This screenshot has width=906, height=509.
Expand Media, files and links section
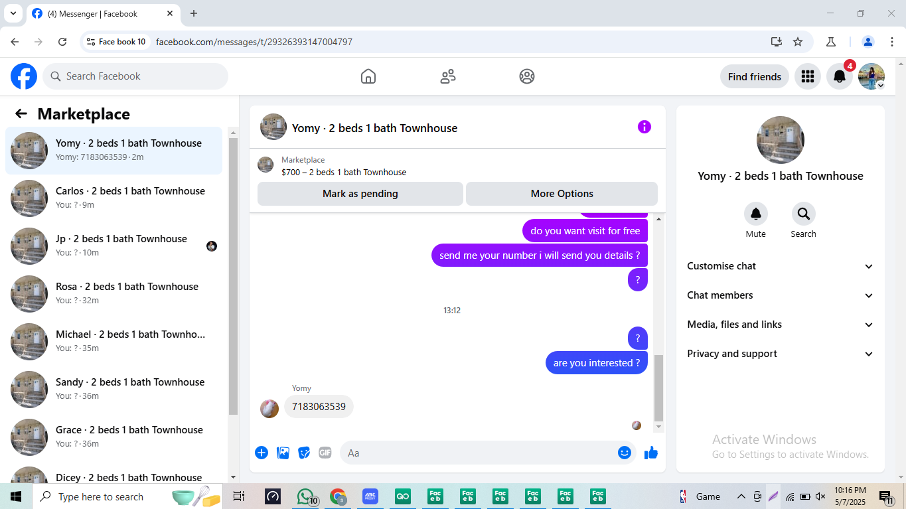781,325
